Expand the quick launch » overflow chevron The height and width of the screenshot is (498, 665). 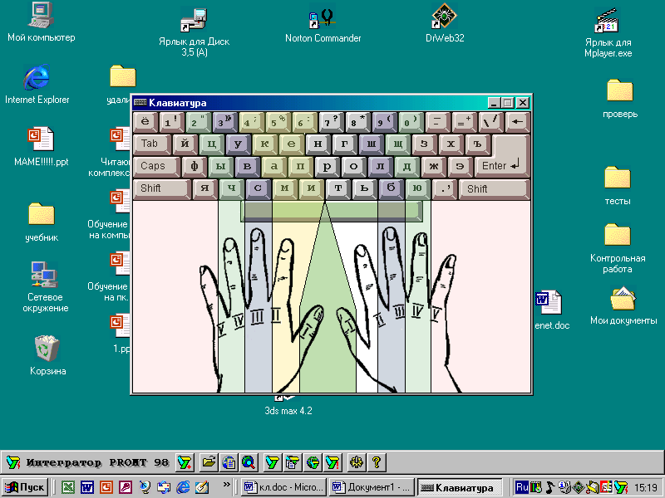click(226, 485)
